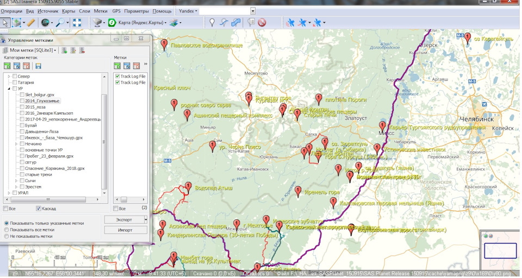522x278 pixels.
Task: Check the Все checkbox under categories list
Action: tap(5, 208)
